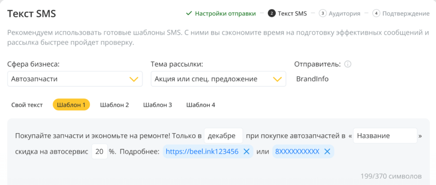
Task: Click the step 3 Аудитория circle icon
Action: pos(323,14)
